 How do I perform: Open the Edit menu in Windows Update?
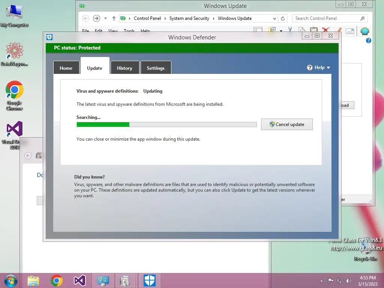click(x=99, y=31)
